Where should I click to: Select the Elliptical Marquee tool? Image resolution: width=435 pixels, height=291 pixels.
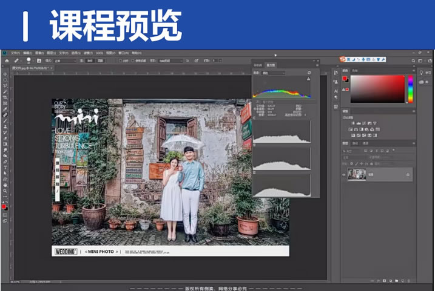click(5, 80)
